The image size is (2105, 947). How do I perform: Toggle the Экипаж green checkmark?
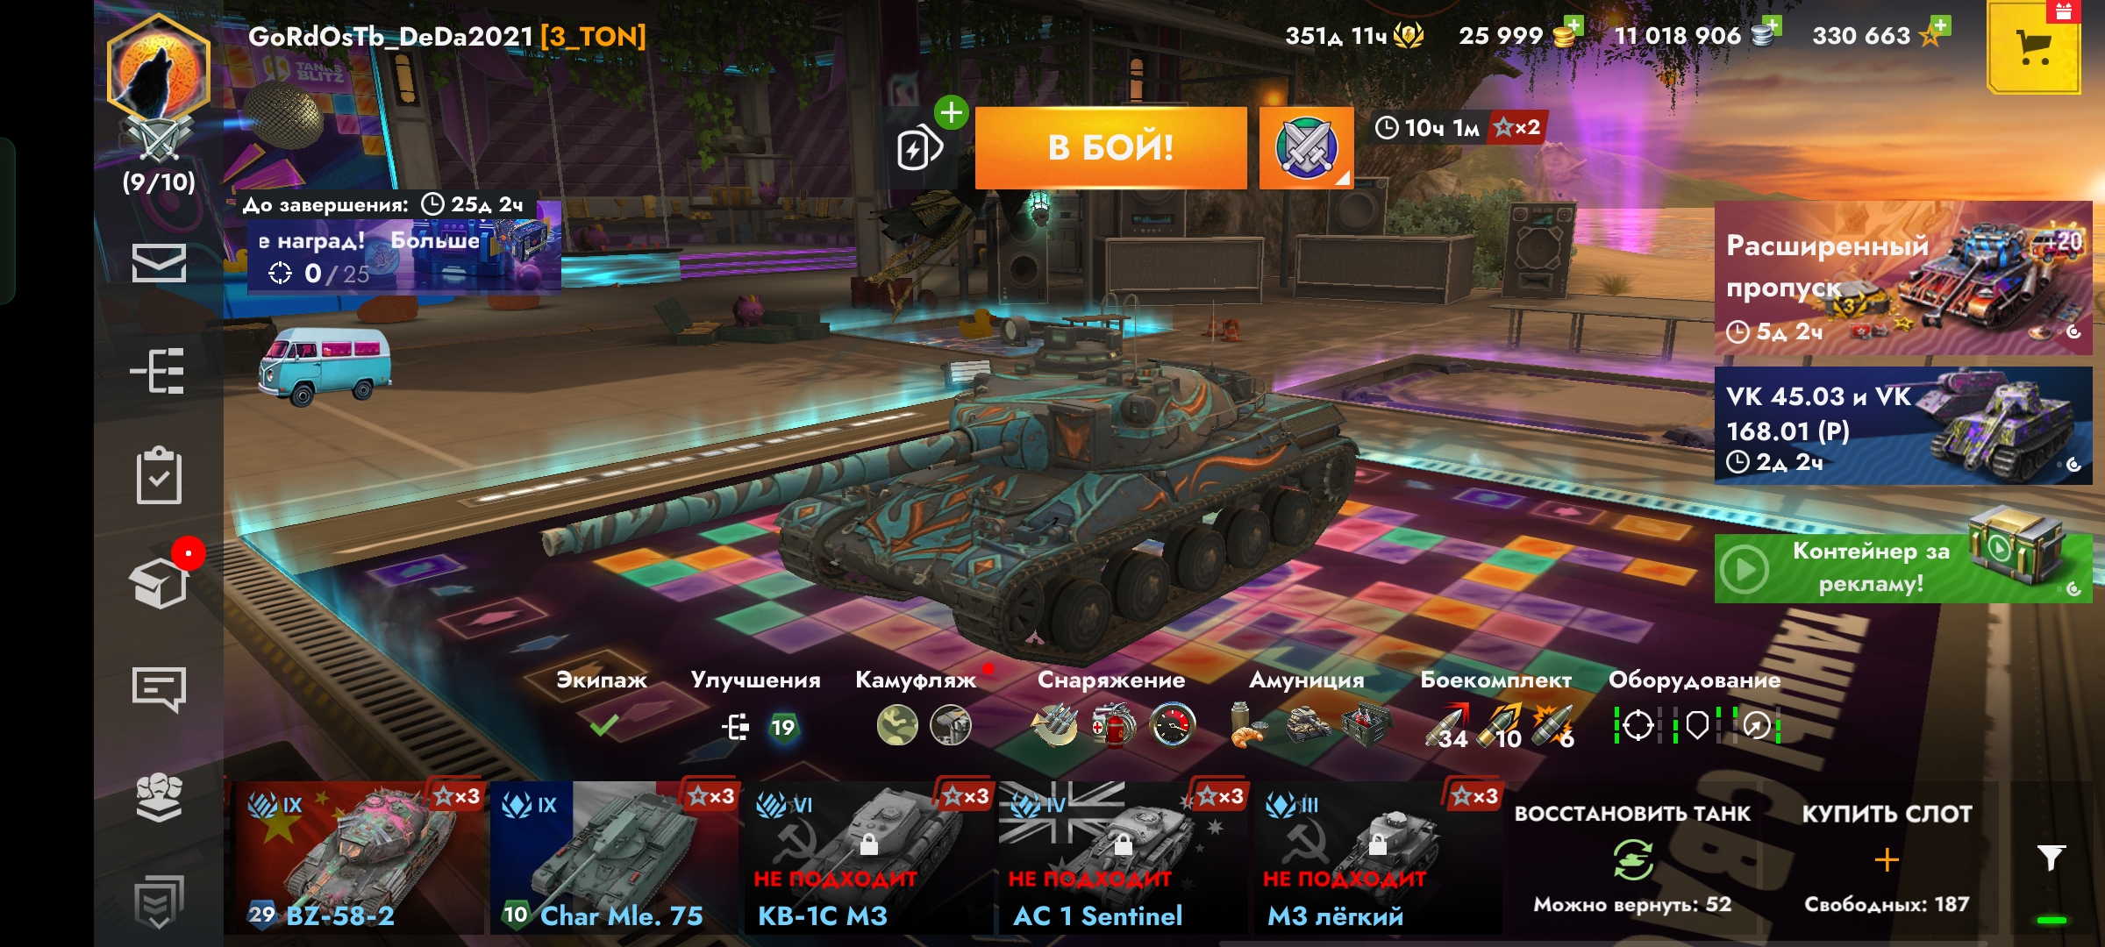click(x=603, y=725)
